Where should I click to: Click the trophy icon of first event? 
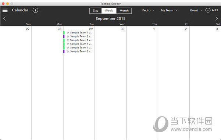click(x=68, y=33)
